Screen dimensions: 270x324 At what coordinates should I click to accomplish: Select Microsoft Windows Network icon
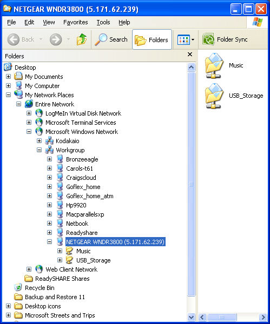coord(39,131)
